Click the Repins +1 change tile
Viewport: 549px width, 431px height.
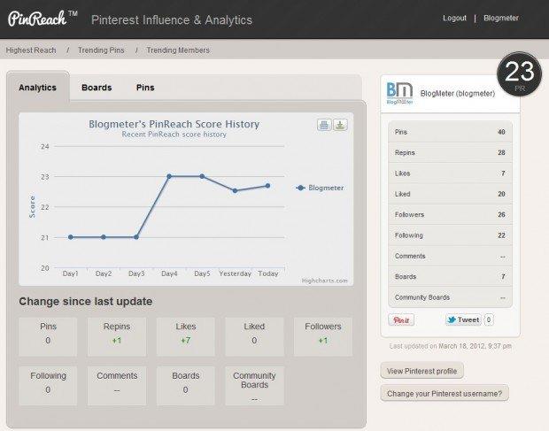(117, 337)
